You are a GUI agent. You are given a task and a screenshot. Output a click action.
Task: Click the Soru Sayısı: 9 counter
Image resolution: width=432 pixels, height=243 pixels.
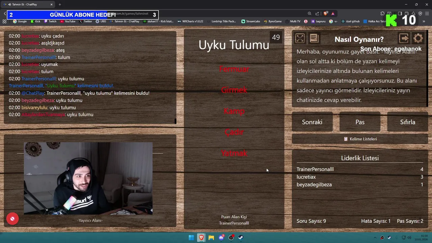pos(311,221)
